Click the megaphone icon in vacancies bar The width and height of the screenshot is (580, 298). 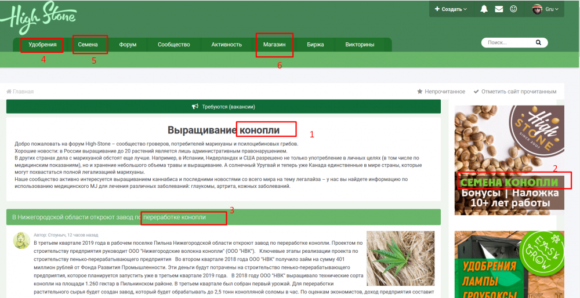[x=195, y=107]
